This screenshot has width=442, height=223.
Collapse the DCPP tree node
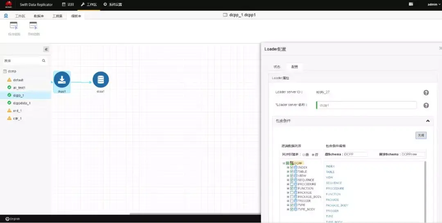284,163
